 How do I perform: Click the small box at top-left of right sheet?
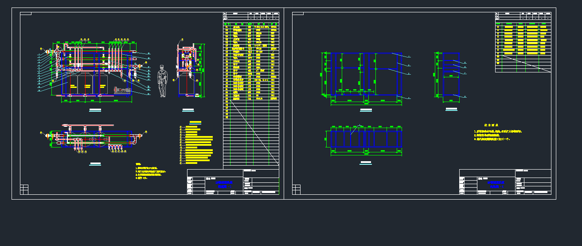298,14
